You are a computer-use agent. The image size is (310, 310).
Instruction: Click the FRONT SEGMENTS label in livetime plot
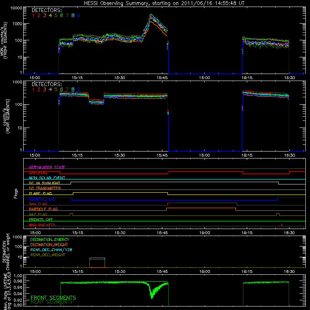click(x=53, y=298)
